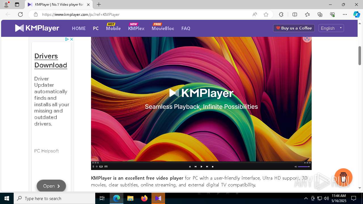
Task: Open the network tray icon
Action: 320,198
